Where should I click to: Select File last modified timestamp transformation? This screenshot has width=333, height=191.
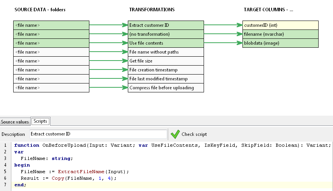(x=166, y=79)
